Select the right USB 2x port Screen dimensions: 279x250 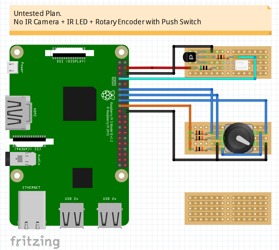[110, 215]
